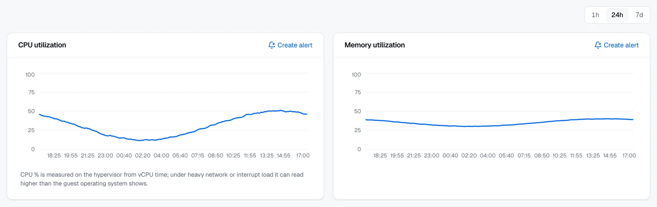Viewport: 657px width, 207px height.
Task: Click the Memory utilization heading
Action: (x=374, y=45)
